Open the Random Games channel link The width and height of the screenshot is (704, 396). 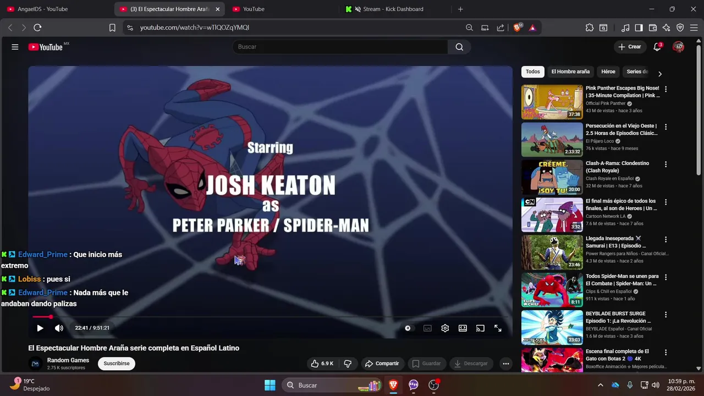point(68,360)
